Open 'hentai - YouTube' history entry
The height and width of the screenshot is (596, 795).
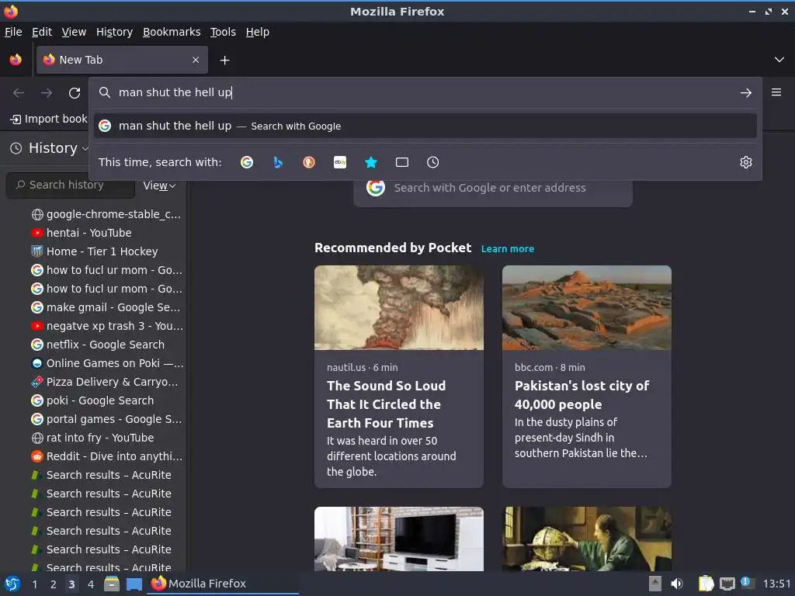pos(89,233)
